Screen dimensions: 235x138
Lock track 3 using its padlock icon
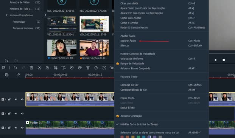click(x=9, y=99)
